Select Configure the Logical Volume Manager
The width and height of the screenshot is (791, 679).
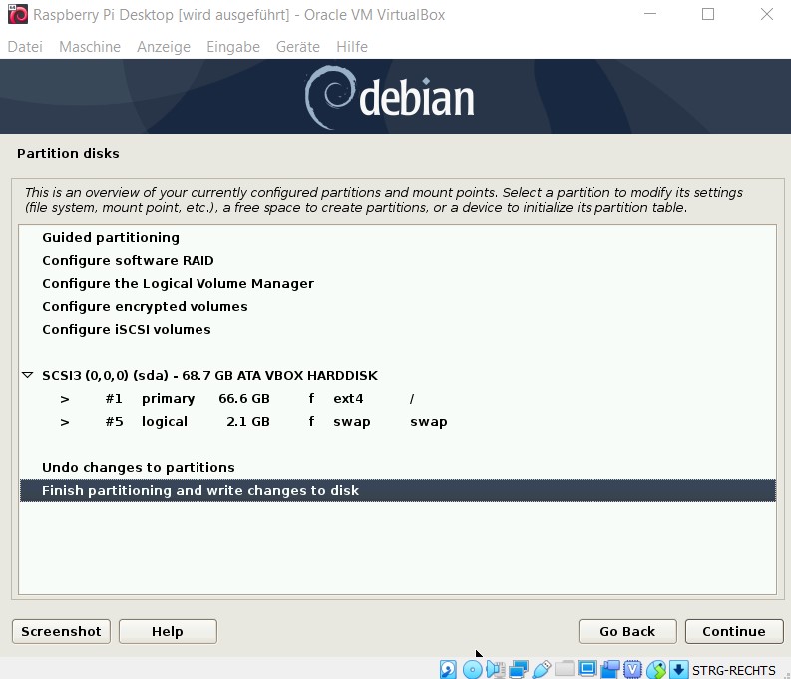398,283
